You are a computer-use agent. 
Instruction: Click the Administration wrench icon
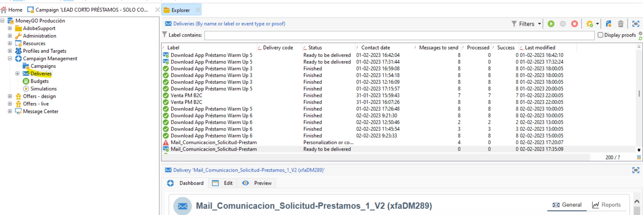[18, 36]
